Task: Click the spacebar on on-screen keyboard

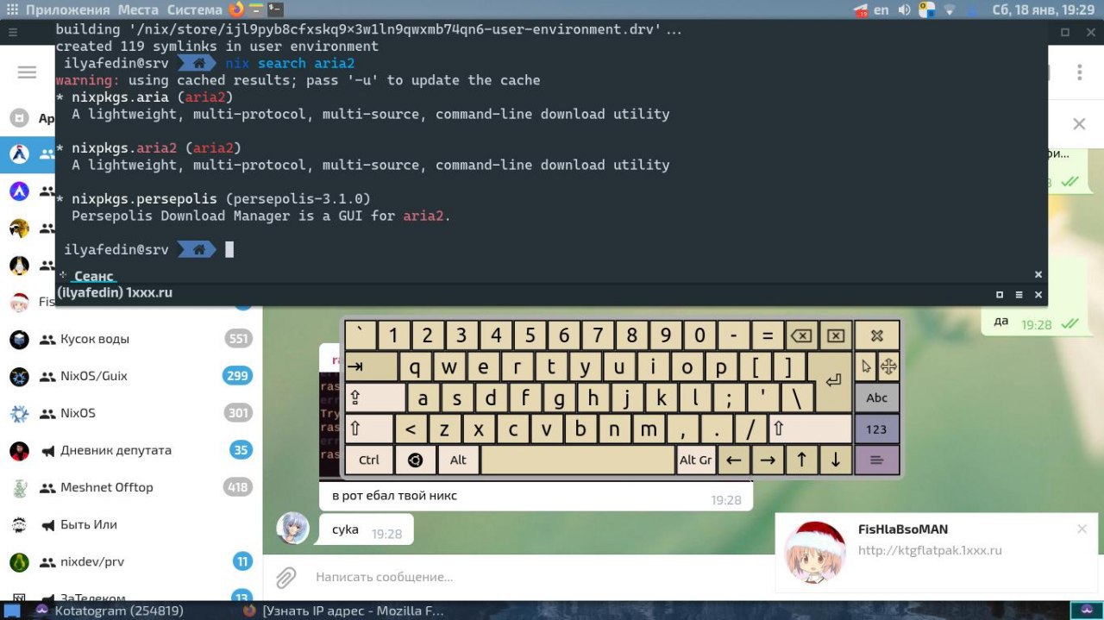Action: click(577, 460)
